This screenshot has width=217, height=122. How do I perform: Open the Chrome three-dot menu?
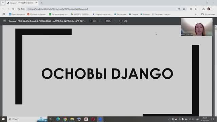coord(214,9)
